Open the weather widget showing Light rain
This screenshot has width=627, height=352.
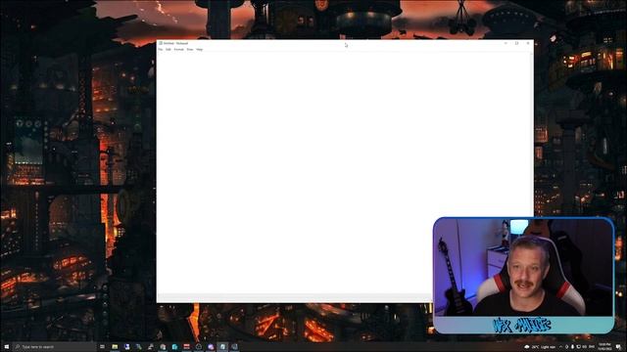(540, 347)
